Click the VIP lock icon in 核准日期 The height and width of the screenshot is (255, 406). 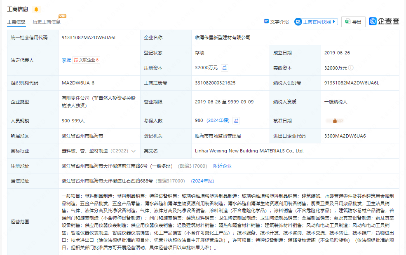335,121
